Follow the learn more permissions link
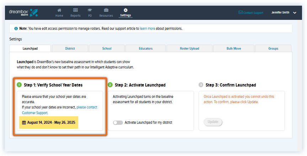Viewport: 307px width, 156px height. (147, 28)
